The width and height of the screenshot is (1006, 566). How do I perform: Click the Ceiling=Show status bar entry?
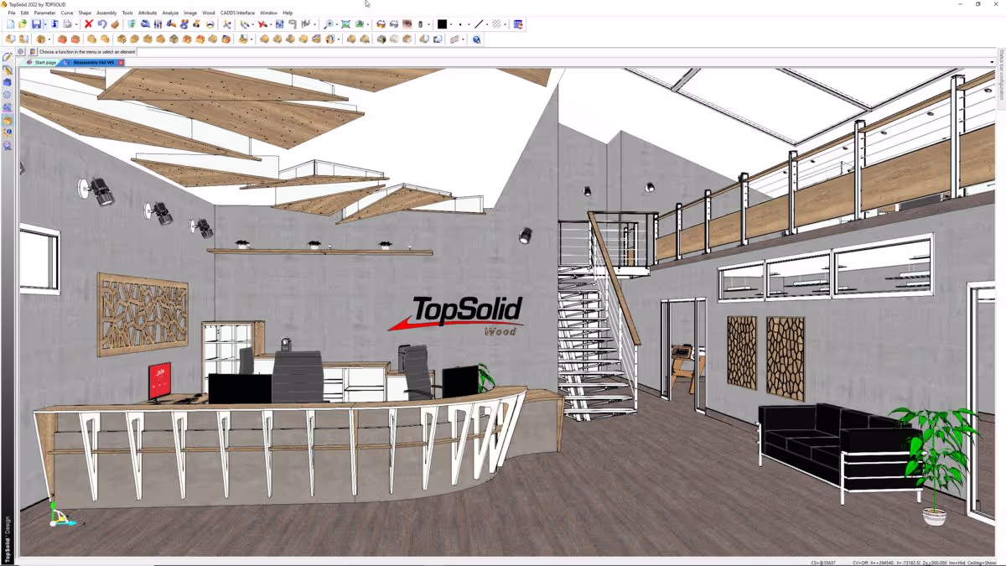(x=981, y=562)
